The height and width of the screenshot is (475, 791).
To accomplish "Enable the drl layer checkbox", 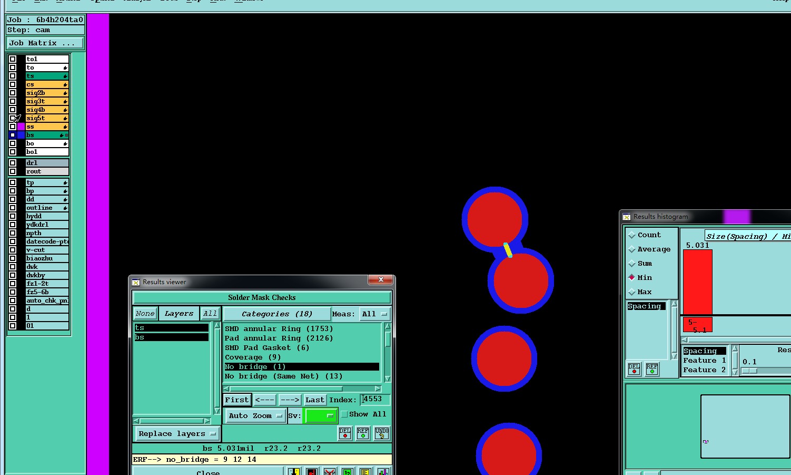I will 13,163.
